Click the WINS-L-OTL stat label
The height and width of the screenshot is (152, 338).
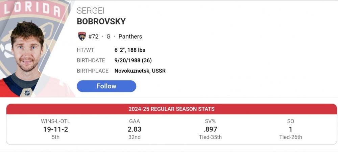point(56,121)
